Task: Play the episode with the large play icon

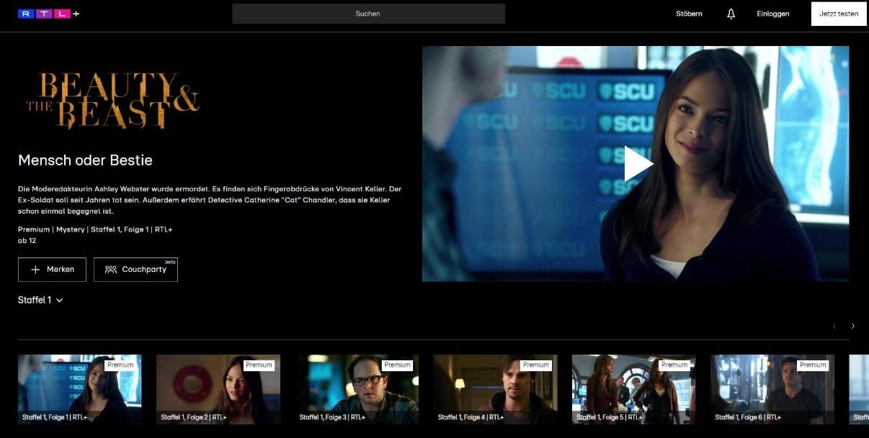Action: click(x=638, y=164)
